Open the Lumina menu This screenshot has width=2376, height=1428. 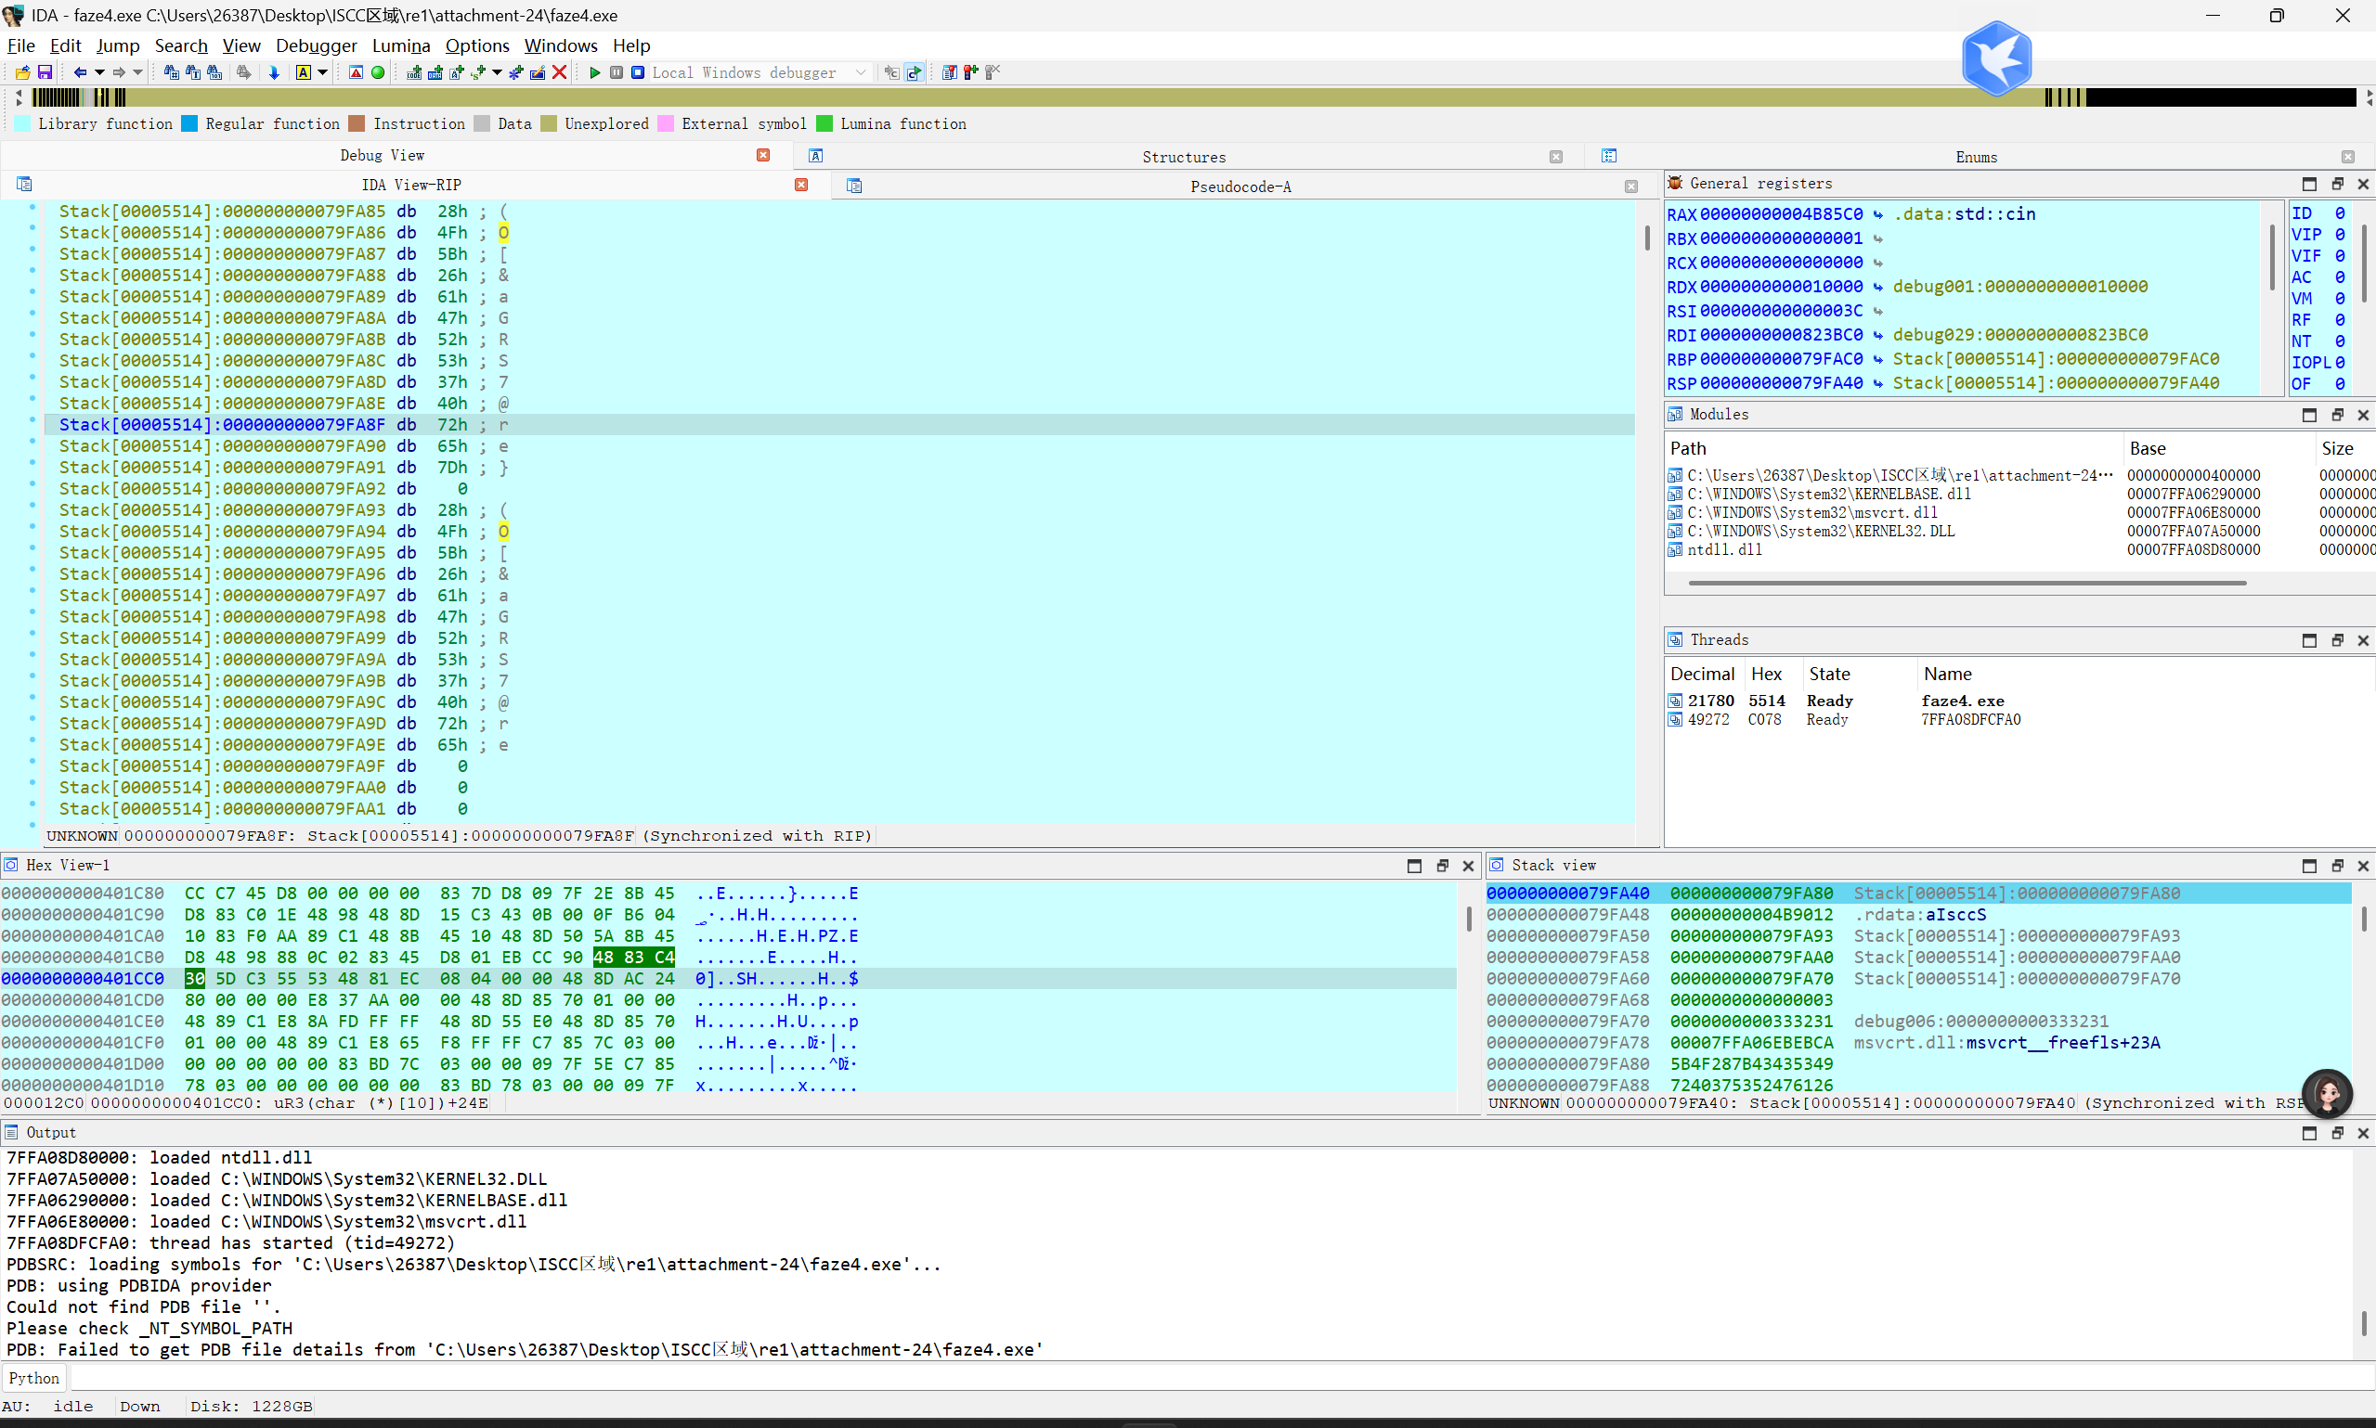[x=400, y=45]
